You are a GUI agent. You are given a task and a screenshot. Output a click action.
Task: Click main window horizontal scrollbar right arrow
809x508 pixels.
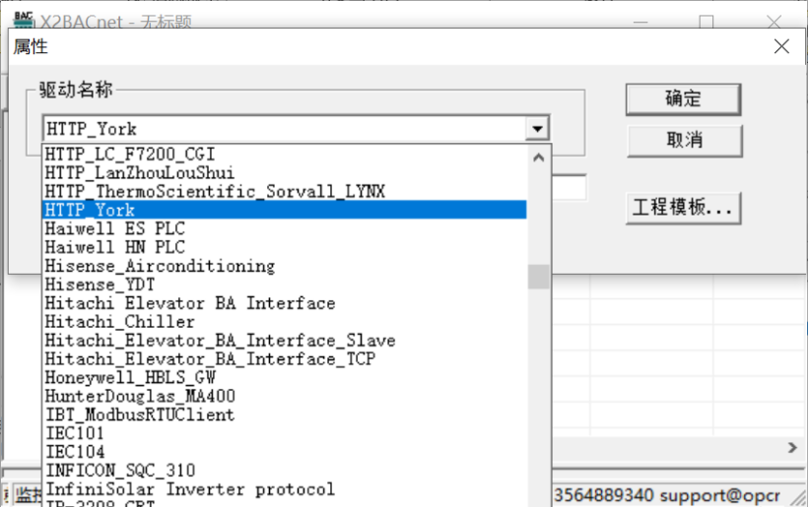[792, 448]
